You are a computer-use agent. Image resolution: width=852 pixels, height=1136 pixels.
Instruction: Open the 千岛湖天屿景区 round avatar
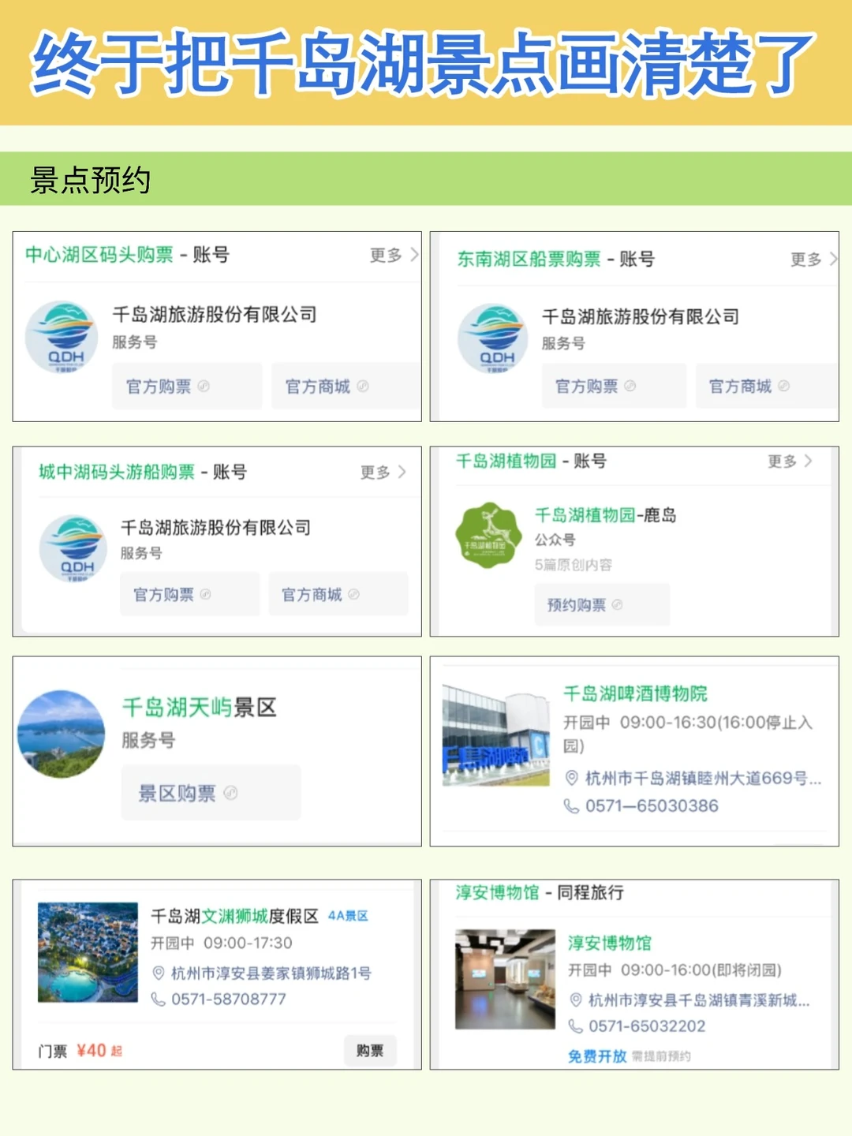[62, 734]
